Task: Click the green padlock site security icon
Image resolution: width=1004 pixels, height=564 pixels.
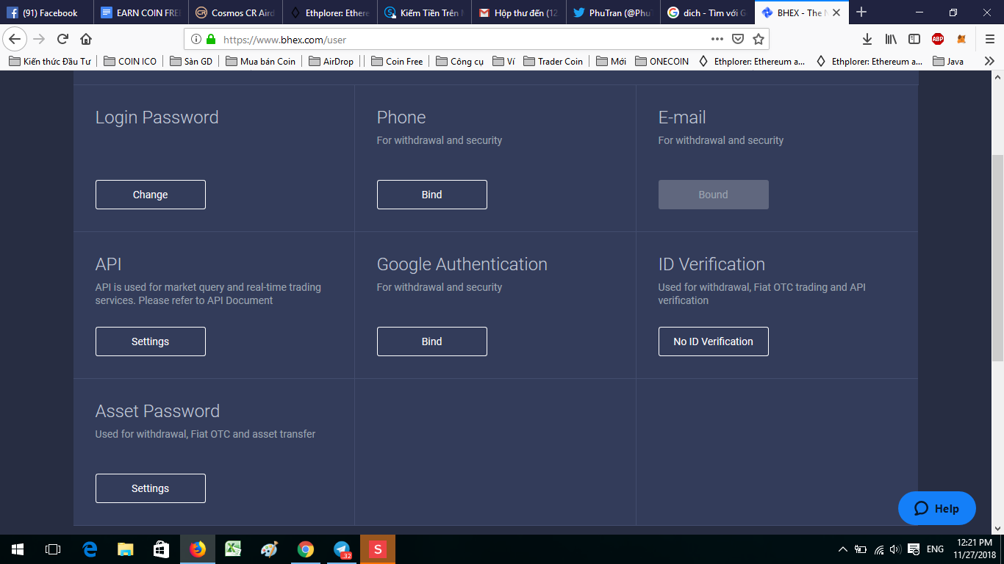Action: tap(212, 39)
